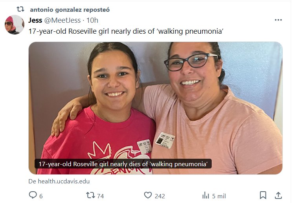Image resolution: width=293 pixels, height=203 pixels.
Task: Click the display name "Jess"
Action: click(x=35, y=20)
